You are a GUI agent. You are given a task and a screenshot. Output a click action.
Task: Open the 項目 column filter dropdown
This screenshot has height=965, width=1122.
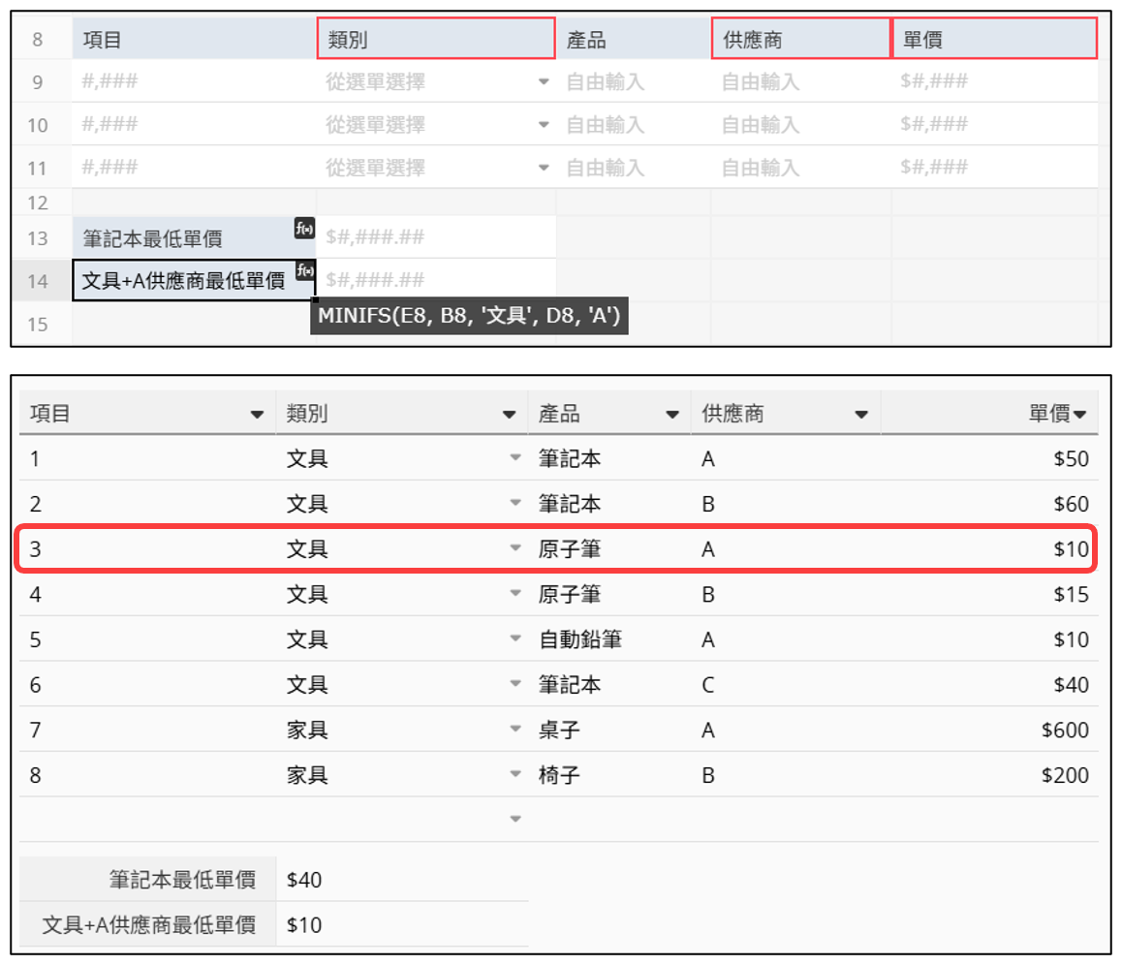coord(257,415)
